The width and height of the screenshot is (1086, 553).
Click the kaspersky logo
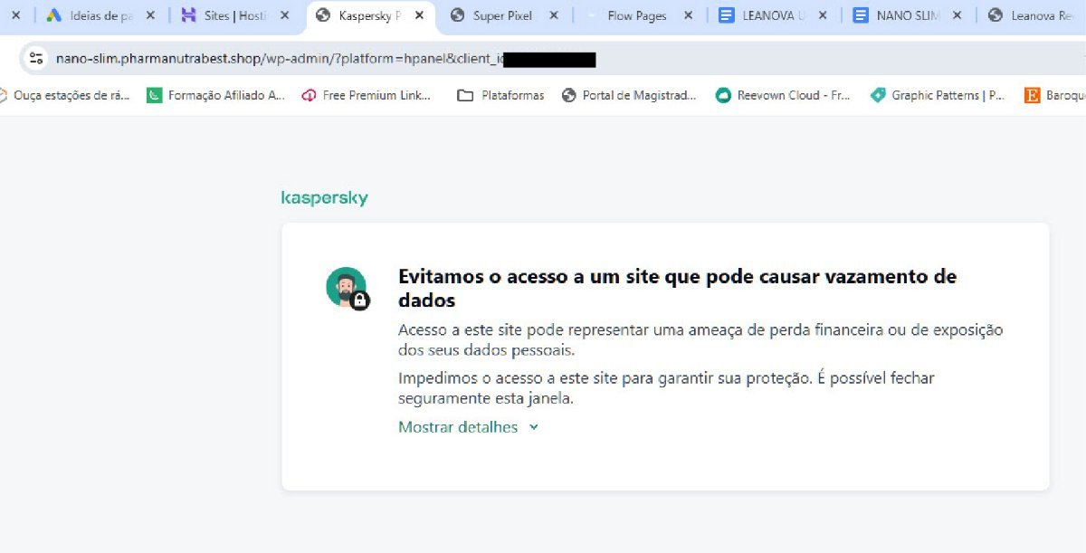(x=325, y=198)
